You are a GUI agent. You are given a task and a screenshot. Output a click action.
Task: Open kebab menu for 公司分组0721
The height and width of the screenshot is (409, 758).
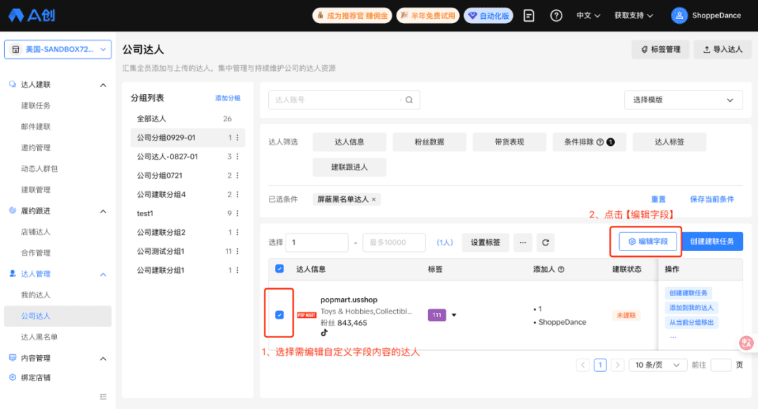pyautogui.click(x=237, y=175)
